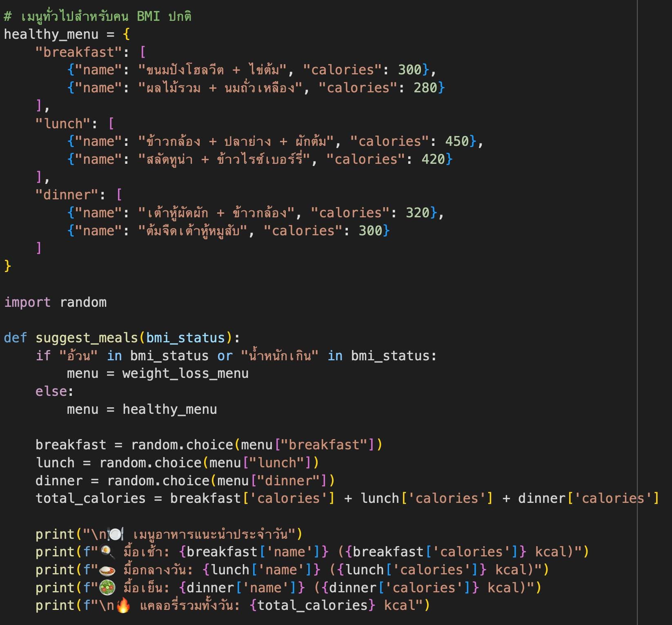Screen dimensions: 672x625
Task: Click the fried egg emoji before มื้อเช้า
Action: pyautogui.click(x=107, y=552)
